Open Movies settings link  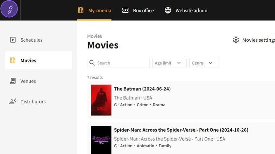[258, 40]
